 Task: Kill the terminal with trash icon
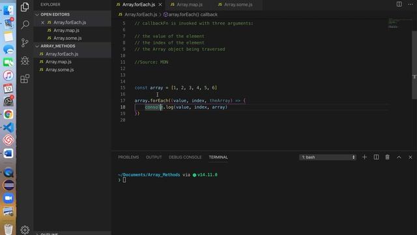pos(388,157)
